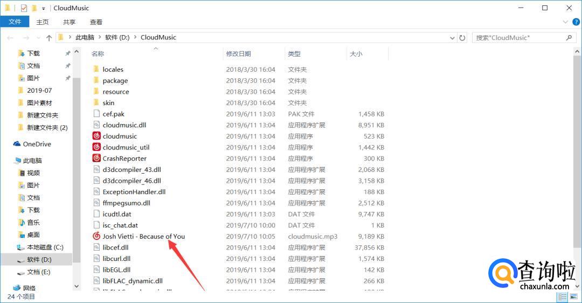This screenshot has height=303, width=582.
Task: Select the package folder icon
Action: click(96, 80)
